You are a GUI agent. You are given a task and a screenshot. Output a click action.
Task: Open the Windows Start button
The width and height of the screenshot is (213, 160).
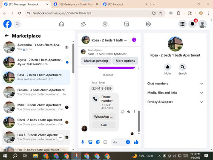[5, 156]
